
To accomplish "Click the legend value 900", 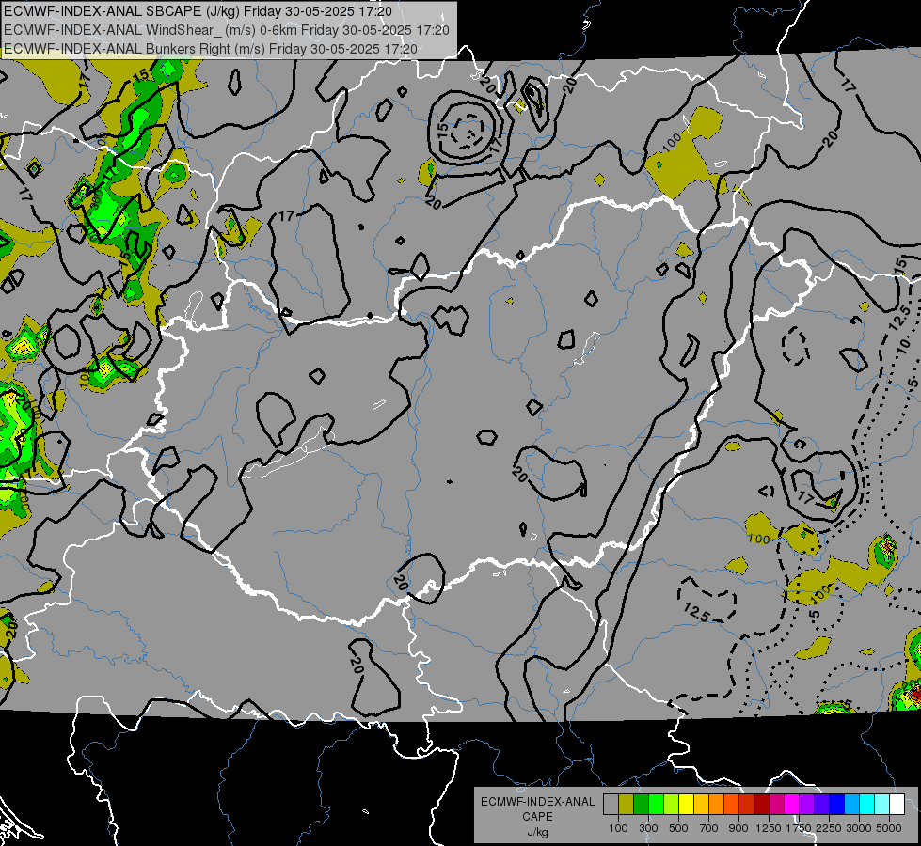I will coord(738,828).
